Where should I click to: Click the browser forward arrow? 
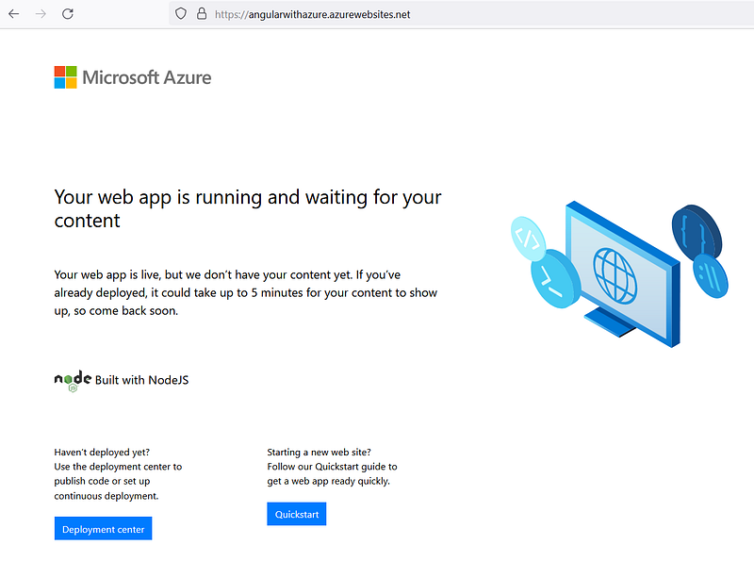[x=41, y=14]
